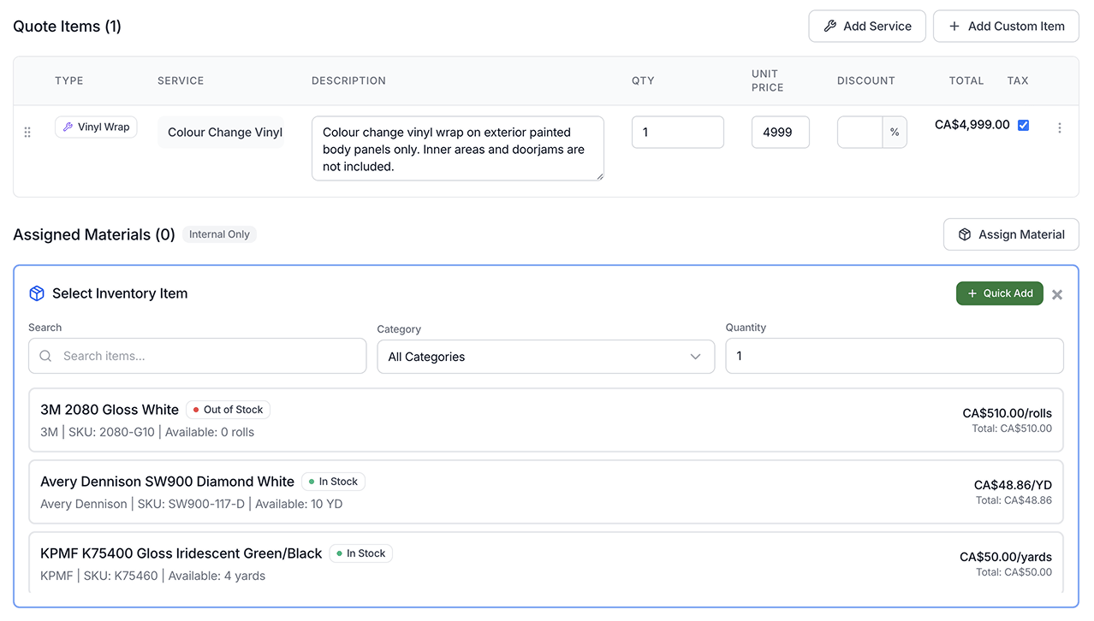Click In Stock badge on KPMF row
The image size is (1094, 621).
coord(360,553)
